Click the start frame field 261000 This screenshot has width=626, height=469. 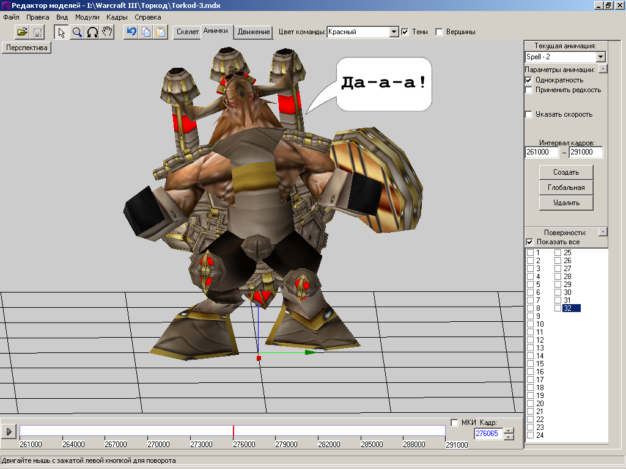[x=542, y=152]
